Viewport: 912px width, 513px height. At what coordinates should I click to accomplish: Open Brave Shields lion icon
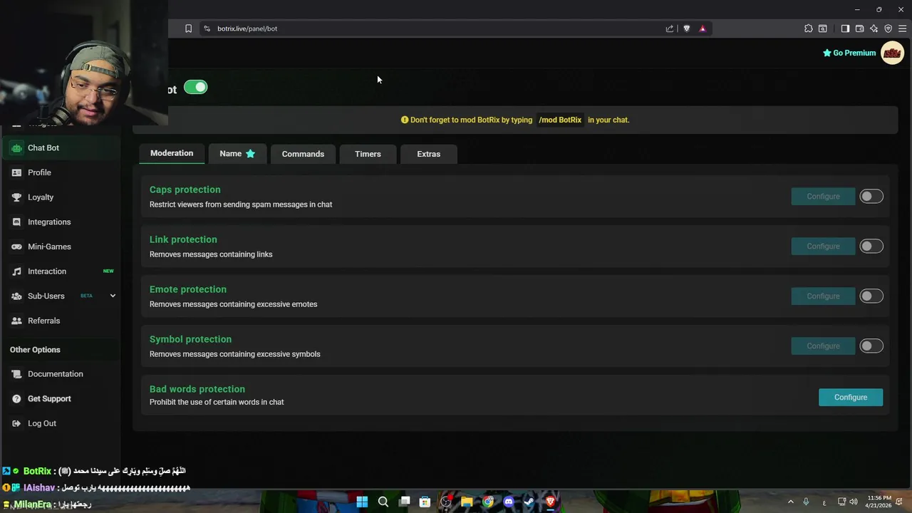pyautogui.click(x=687, y=28)
